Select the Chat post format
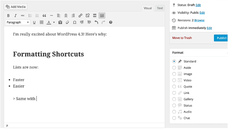Viewport: 242px width, 132px height. coord(174,118)
